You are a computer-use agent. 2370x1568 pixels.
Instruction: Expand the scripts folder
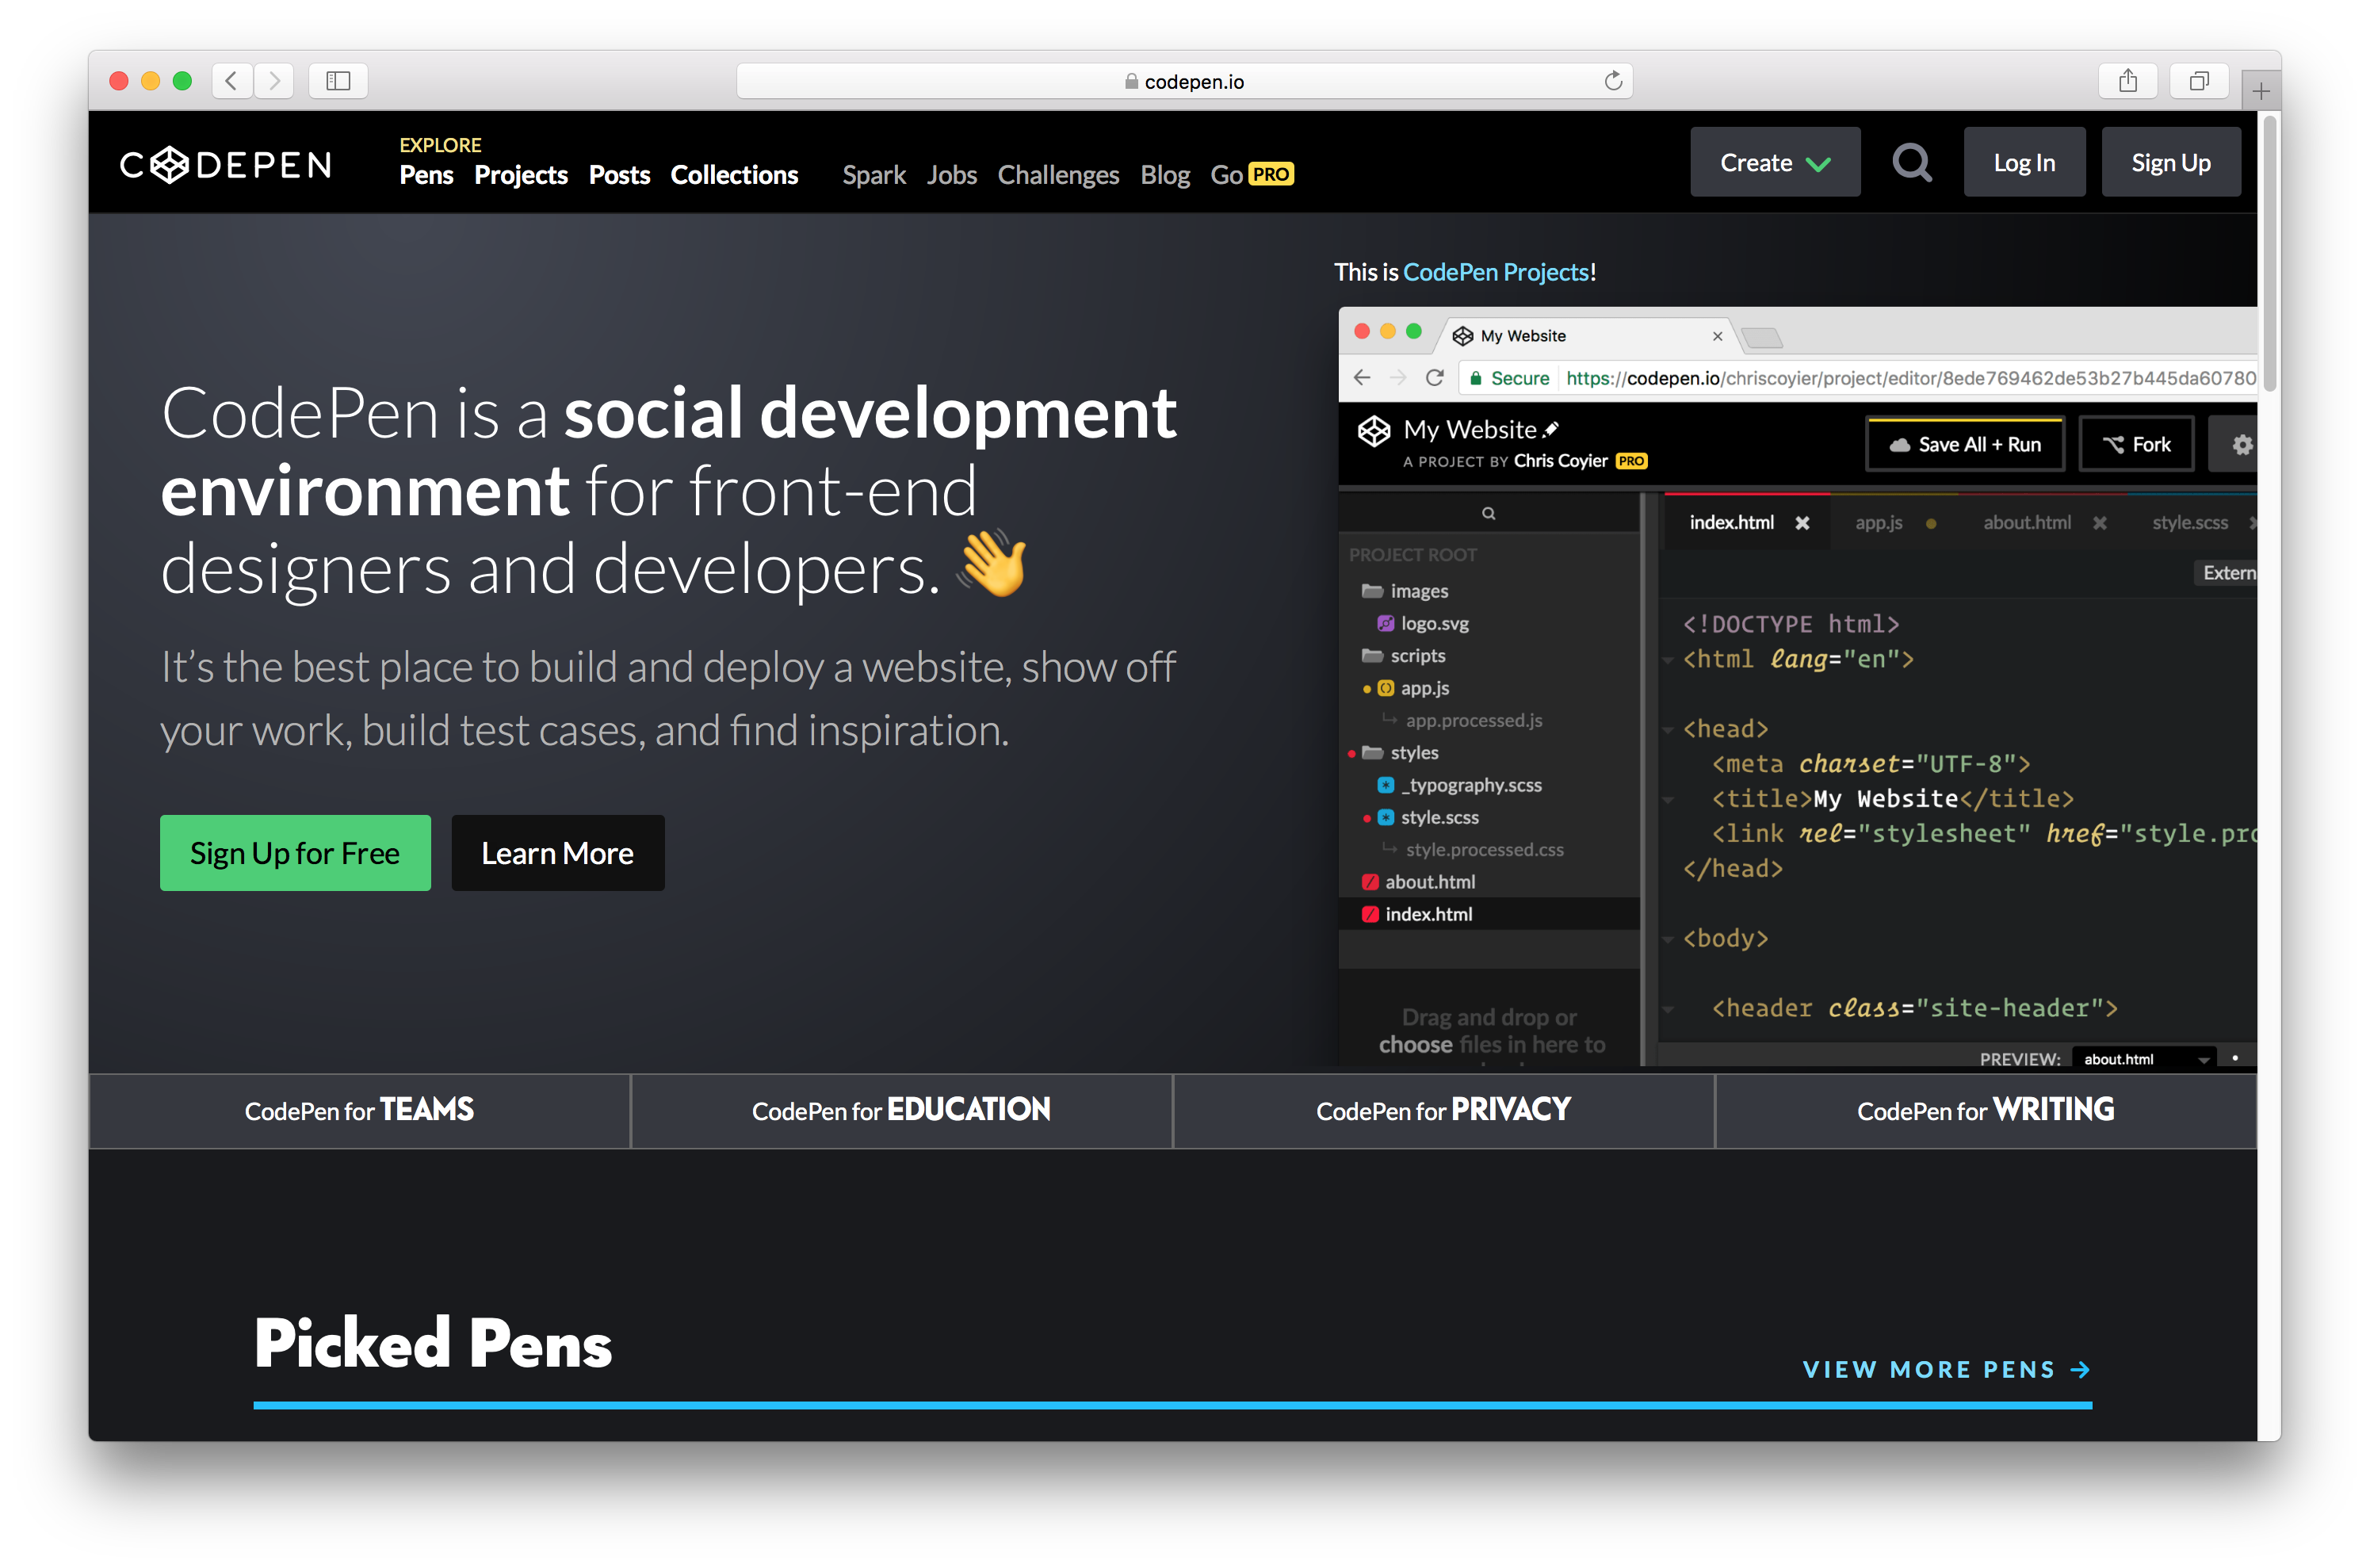point(1402,656)
